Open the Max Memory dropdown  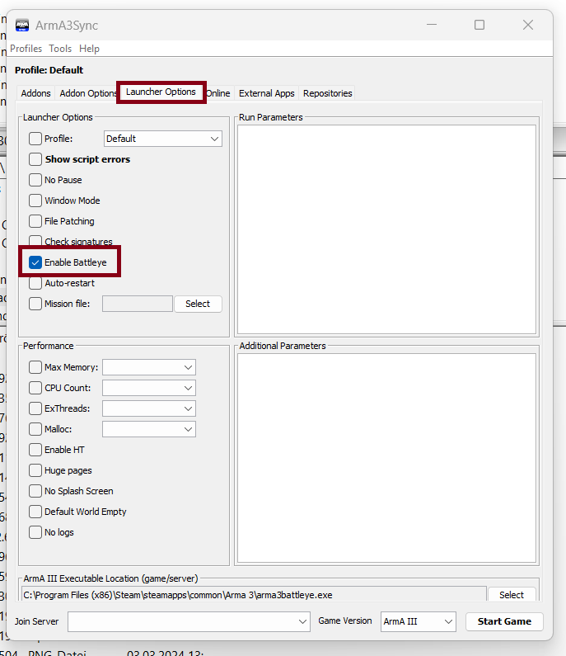(x=148, y=367)
